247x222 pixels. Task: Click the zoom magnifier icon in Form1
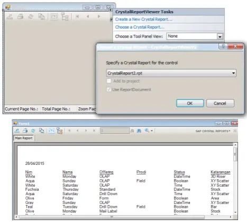(x=147, y=131)
